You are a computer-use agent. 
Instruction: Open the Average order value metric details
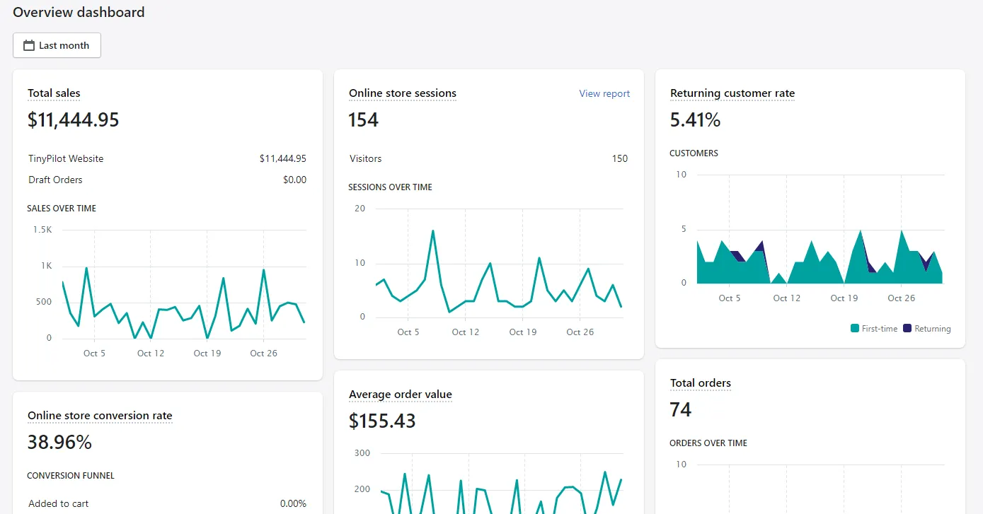(x=401, y=394)
